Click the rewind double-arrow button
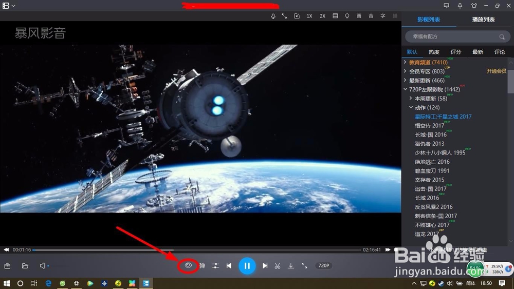This screenshot has width=514, height=289. pos(6,249)
